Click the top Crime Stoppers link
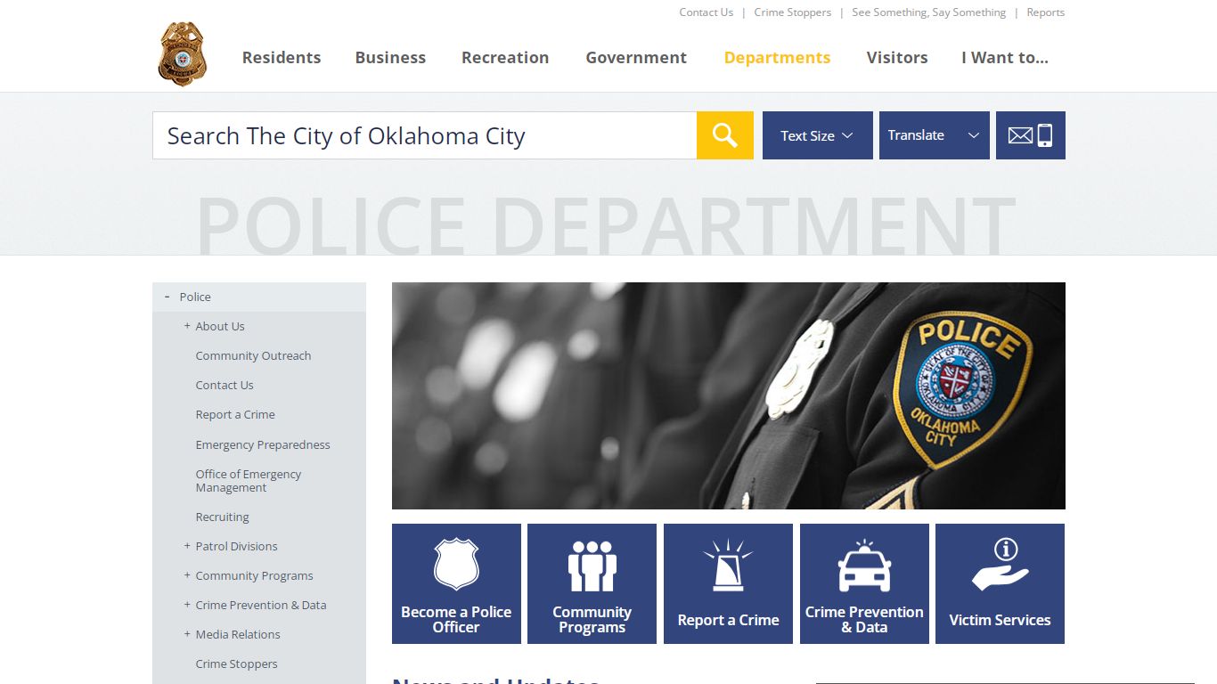Image resolution: width=1217 pixels, height=684 pixels. (793, 12)
